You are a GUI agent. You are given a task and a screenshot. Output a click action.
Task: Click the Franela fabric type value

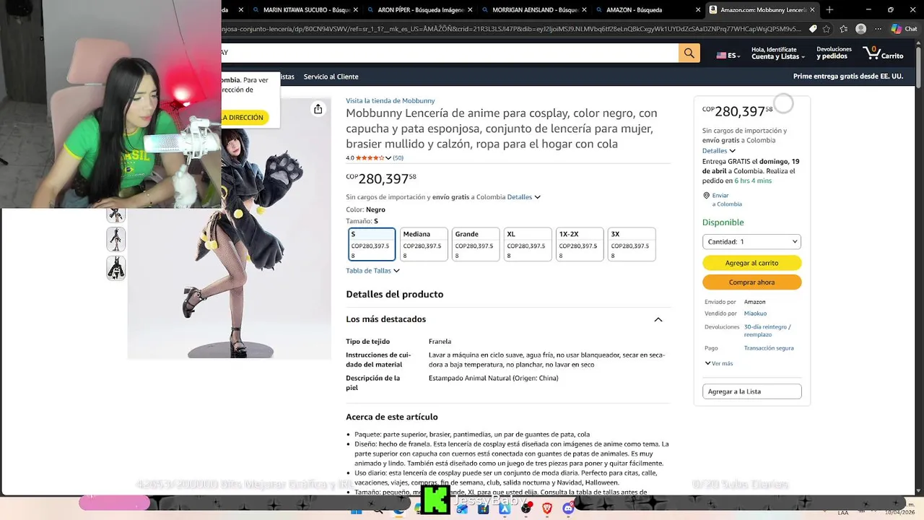click(440, 342)
